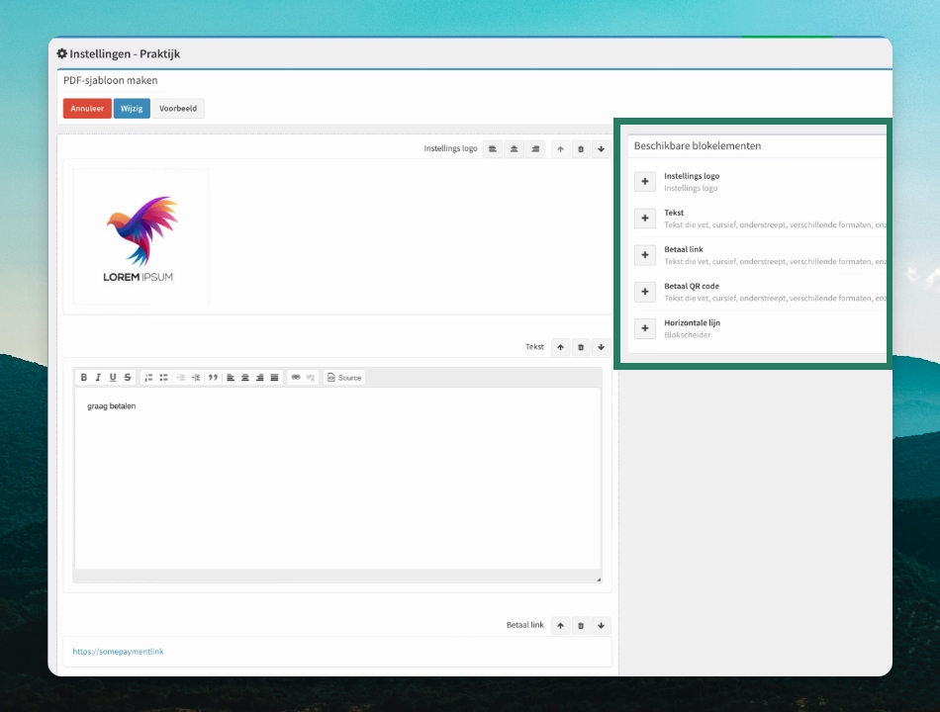Click the red Annuleer button
940x712 pixels.
87,109
